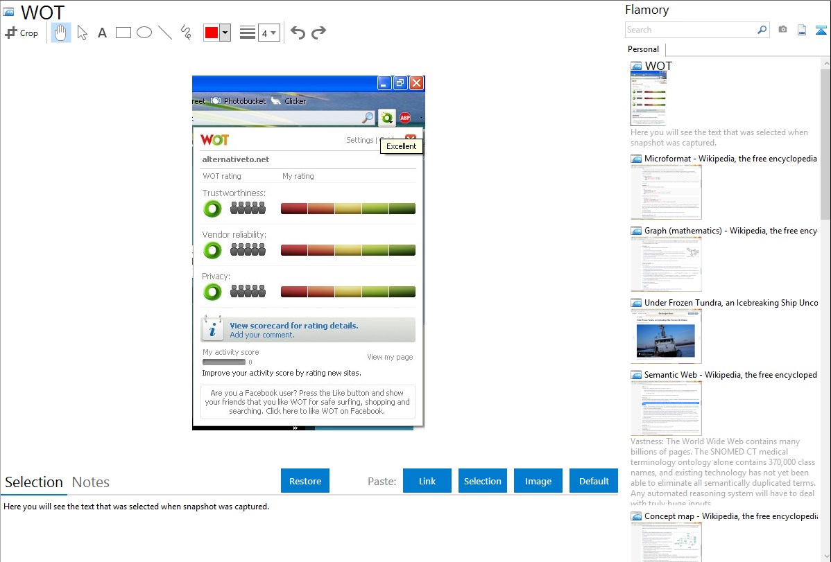Screen dimensions: 831x562
Task: Select the straight line tool
Action: tap(165, 33)
